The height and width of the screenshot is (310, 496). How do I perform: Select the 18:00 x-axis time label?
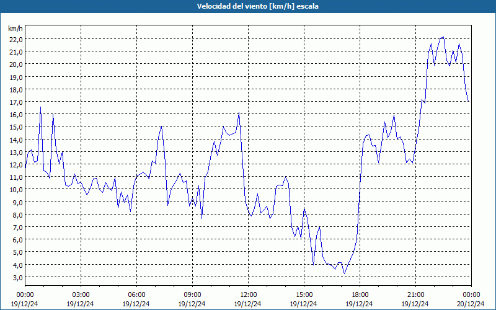pyautogui.click(x=360, y=295)
